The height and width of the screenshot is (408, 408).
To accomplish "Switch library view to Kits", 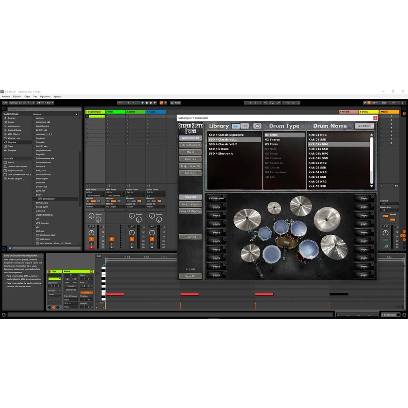I will pyautogui.click(x=245, y=126).
